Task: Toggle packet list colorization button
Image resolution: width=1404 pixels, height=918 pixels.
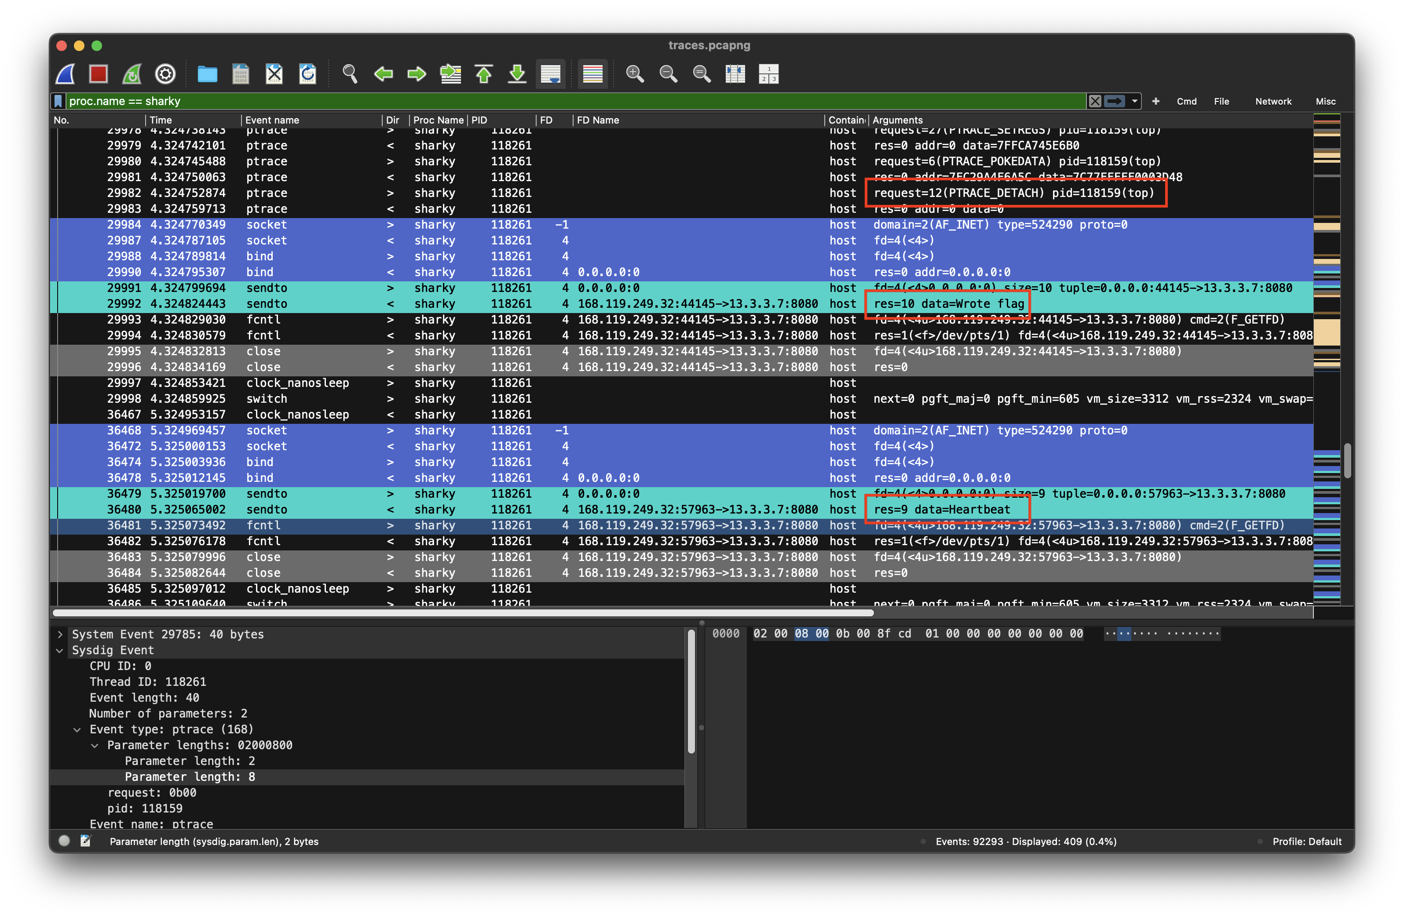Action: [592, 74]
